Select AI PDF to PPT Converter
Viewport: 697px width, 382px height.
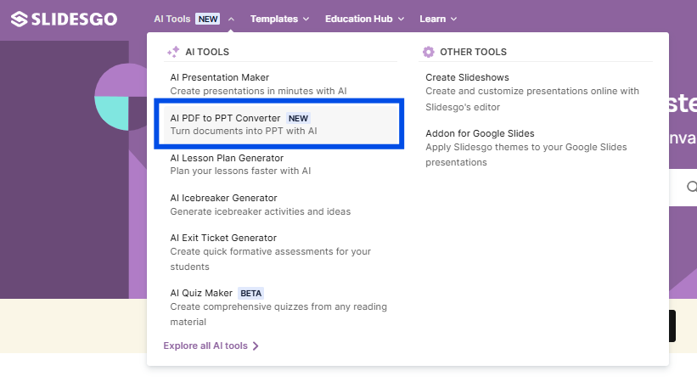click(225, 118)
